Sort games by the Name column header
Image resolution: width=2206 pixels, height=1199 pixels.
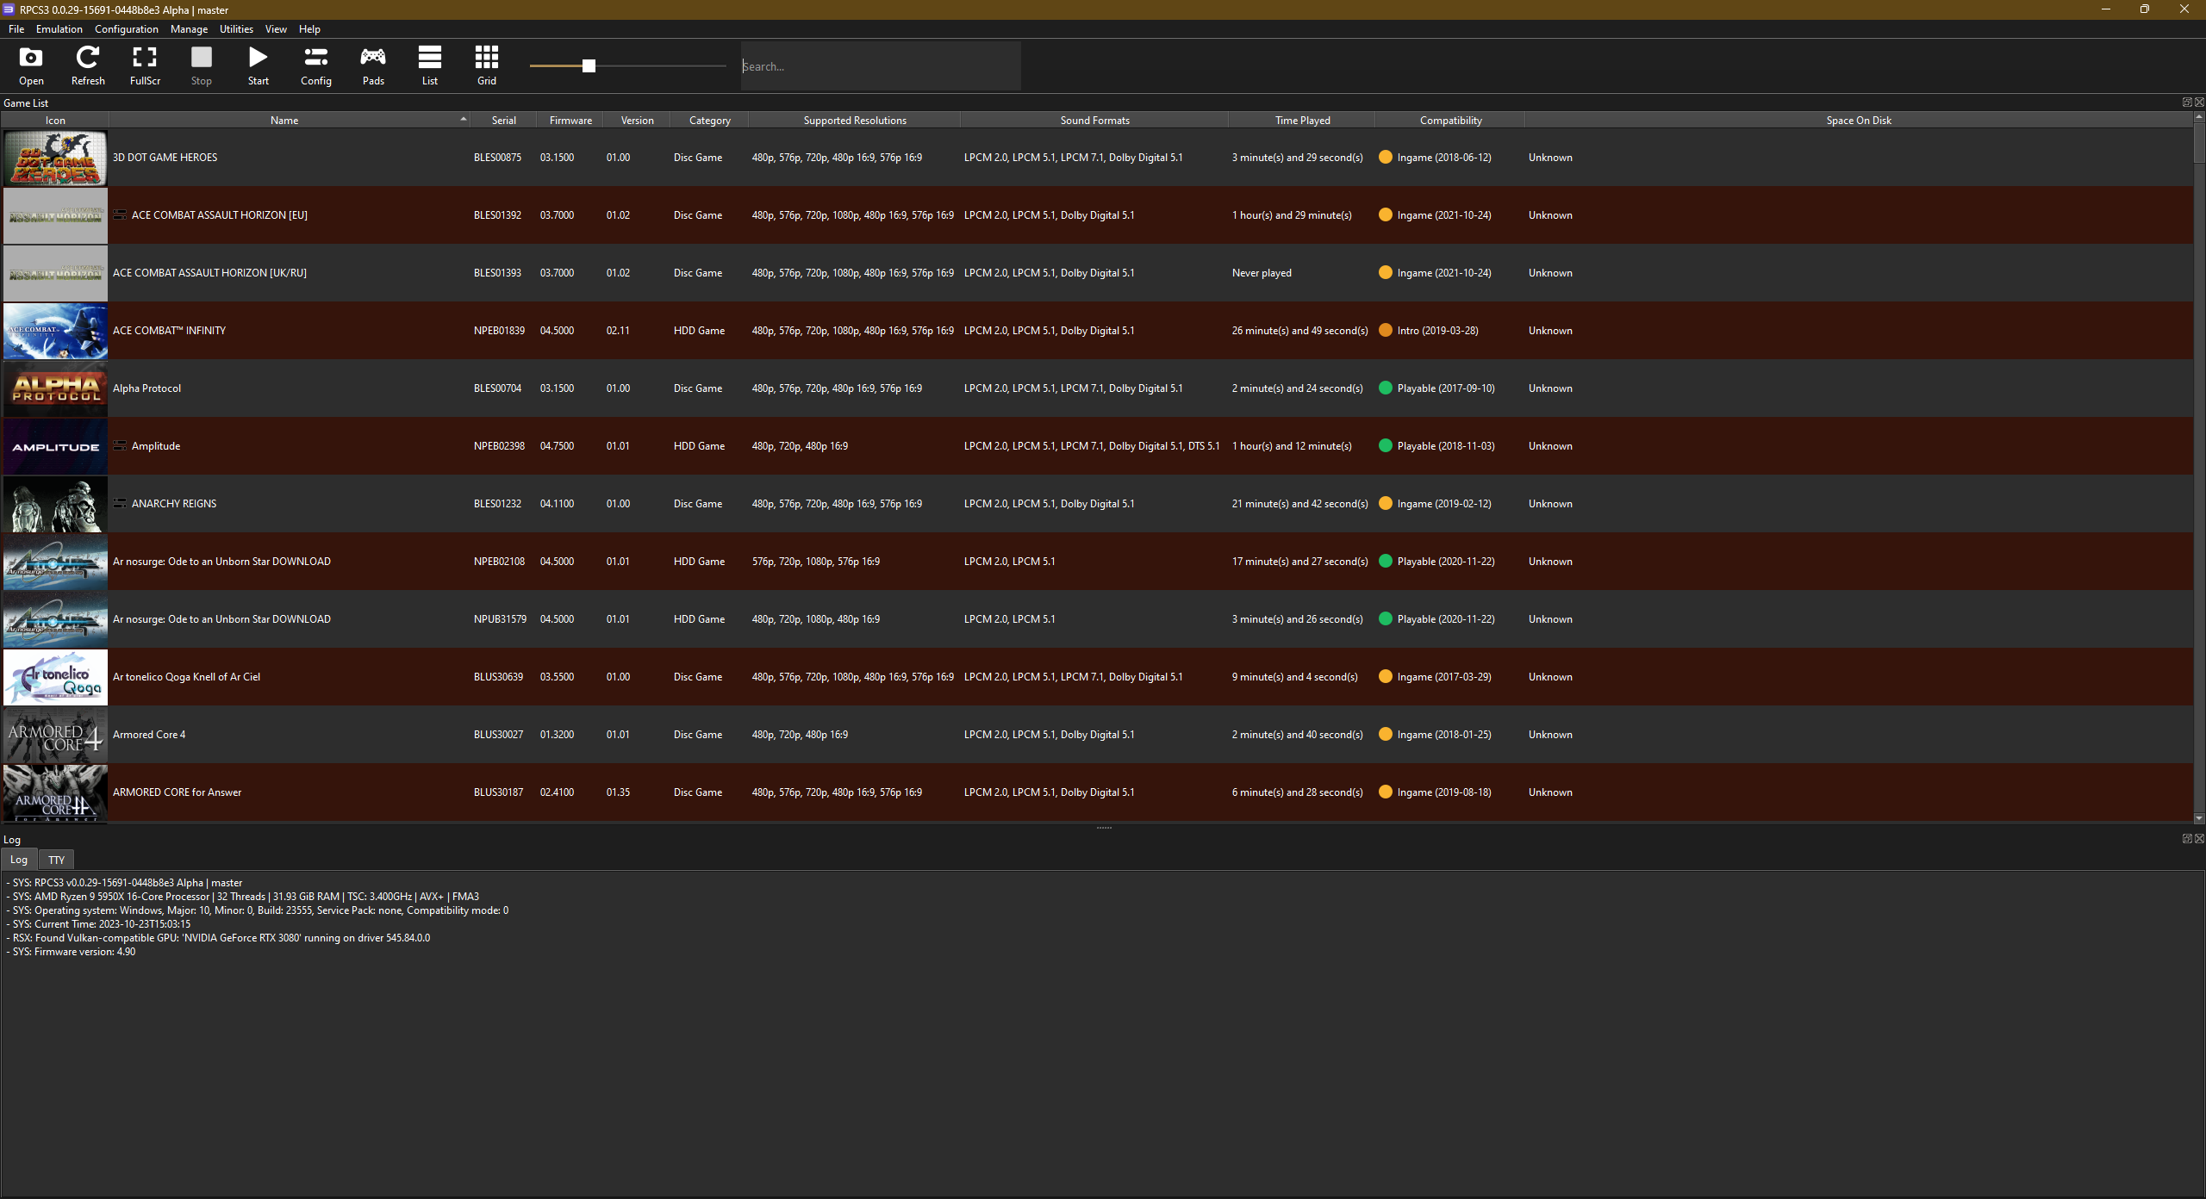pos(284,121)
